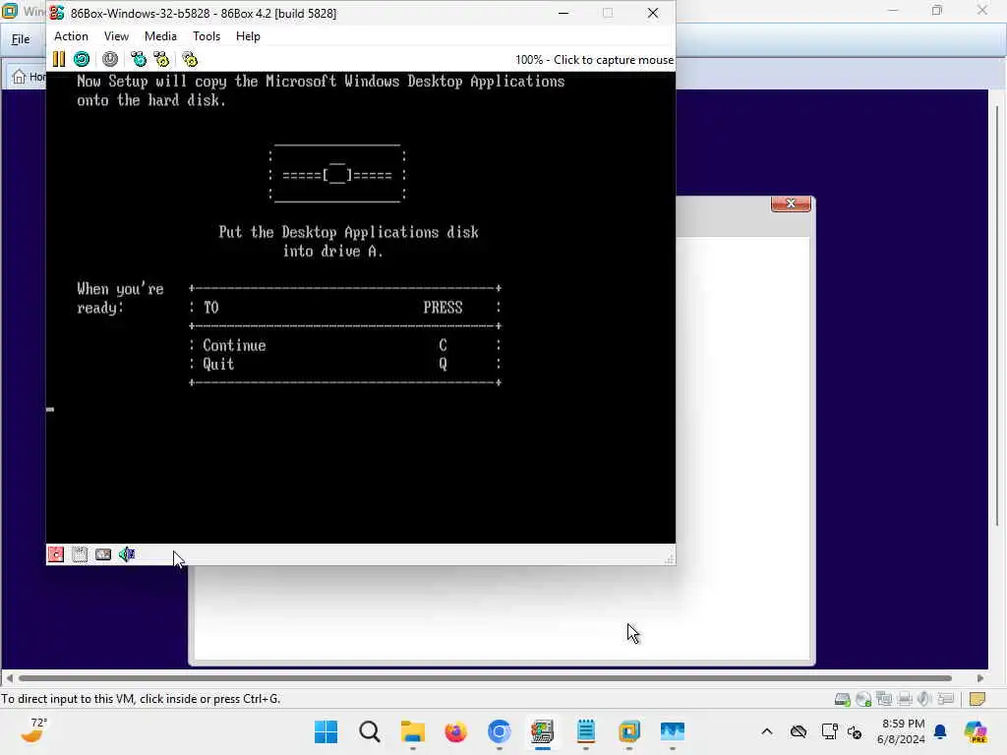Open the blue Chromium browser taskbar icon
1007x755 pixels.
[499, 731]
